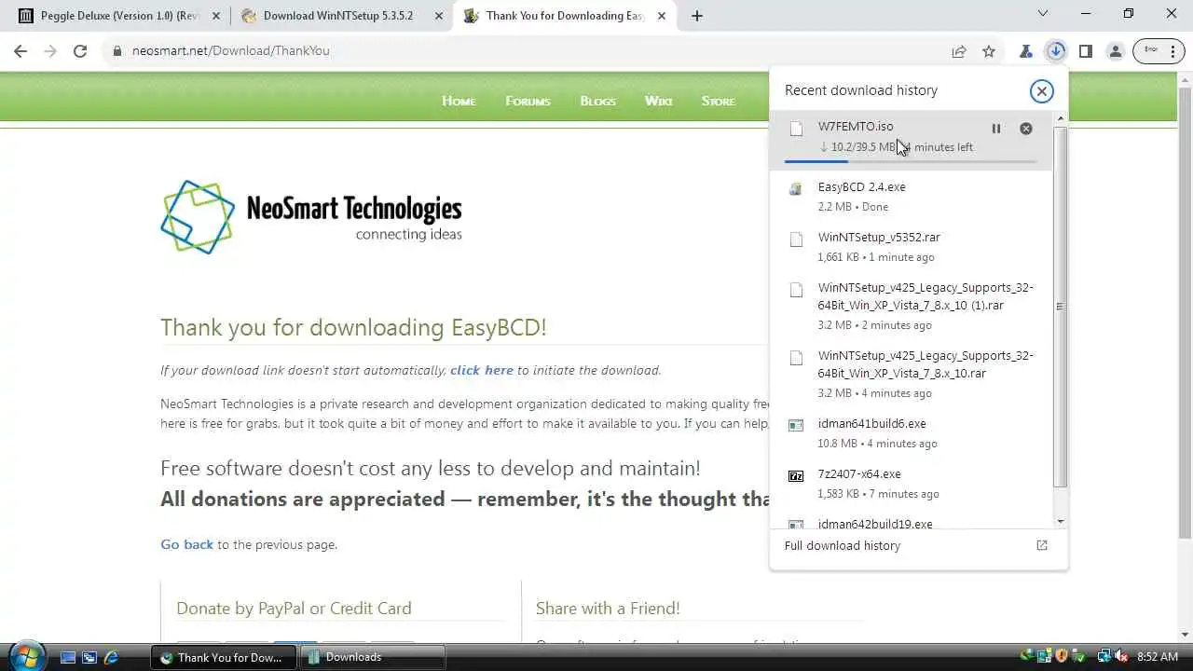
Task: Launch Internet Explorer from quick launch
Action: (112, 657)
